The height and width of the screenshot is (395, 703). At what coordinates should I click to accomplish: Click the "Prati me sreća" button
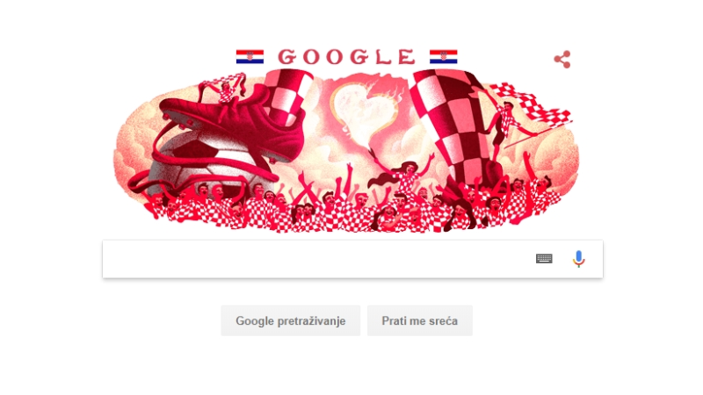[x=420, y=320]
